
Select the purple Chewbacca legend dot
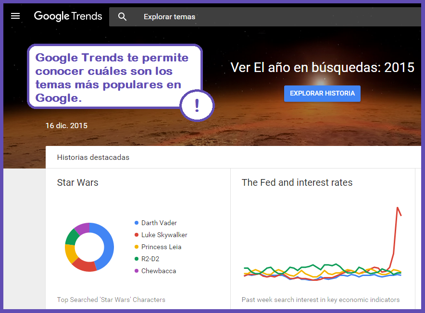tap(137, 271)
